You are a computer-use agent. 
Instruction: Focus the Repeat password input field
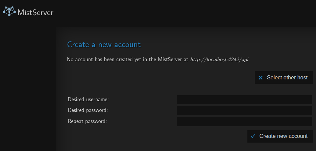(245, 121)
